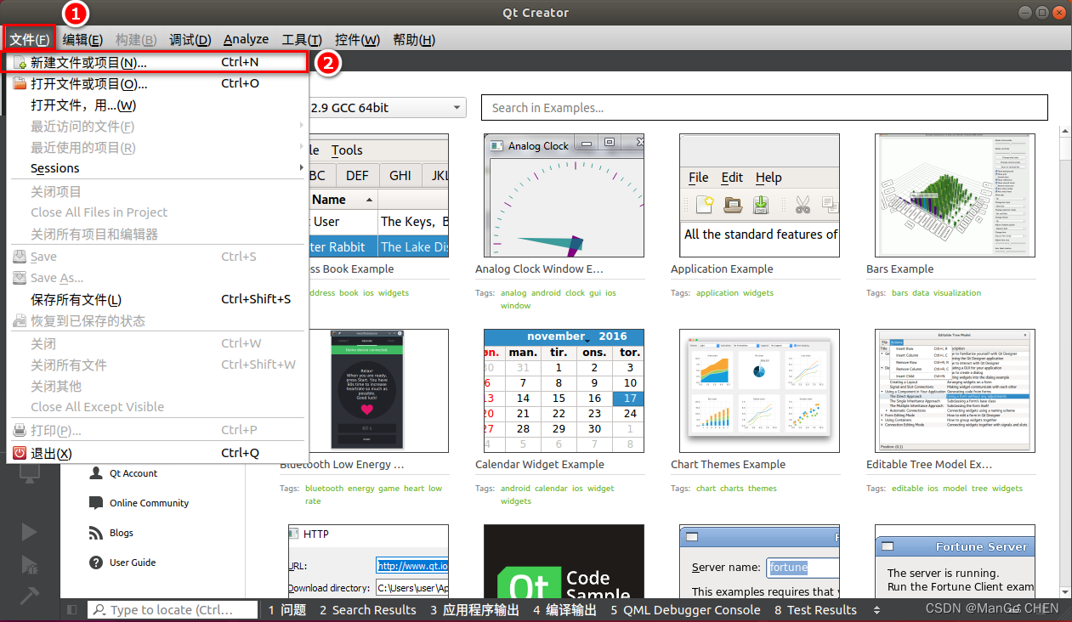Open the Fortune Server example thumbnail
The image size is (1072, 622).
coord(955,562)
